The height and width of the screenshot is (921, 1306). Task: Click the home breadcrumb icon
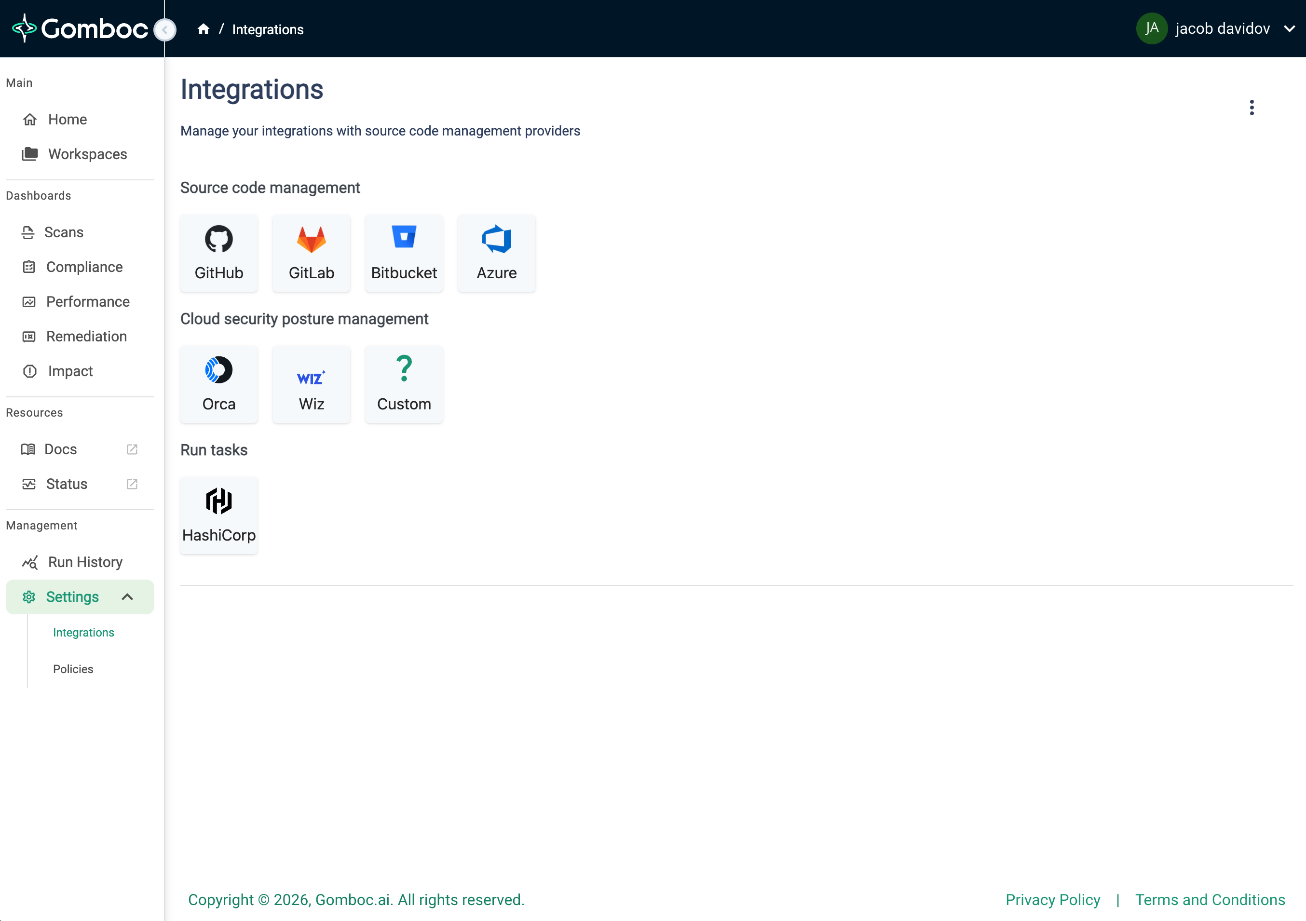point(203,29)
